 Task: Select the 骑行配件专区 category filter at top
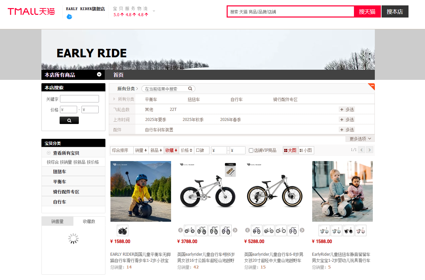(285, 99)
